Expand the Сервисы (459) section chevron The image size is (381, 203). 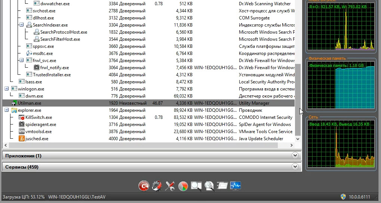295,167
